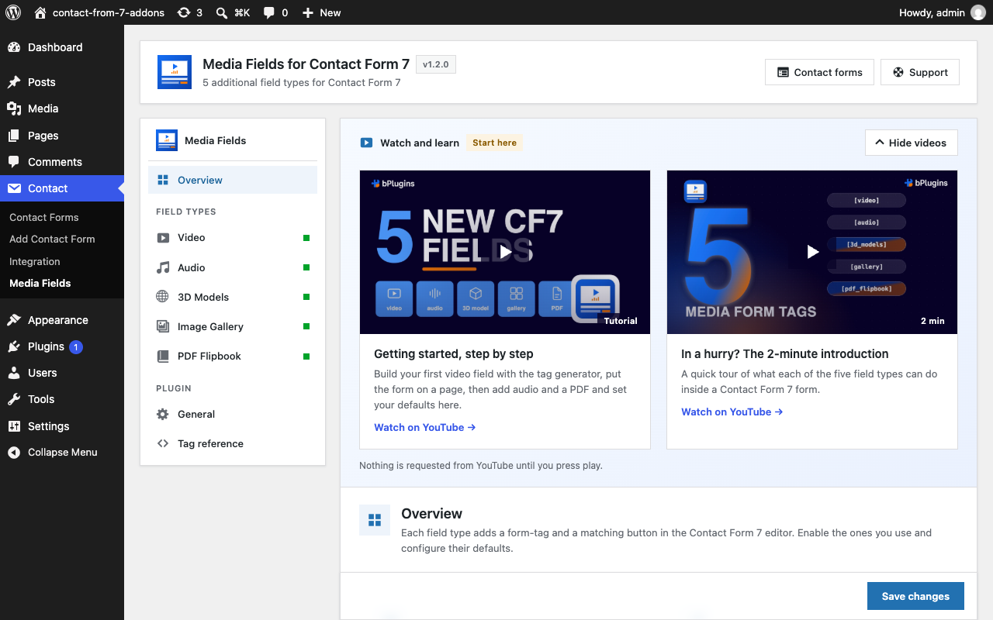Open the PDF Flipbook field type tab
The image size is (993, 620).
233,356
